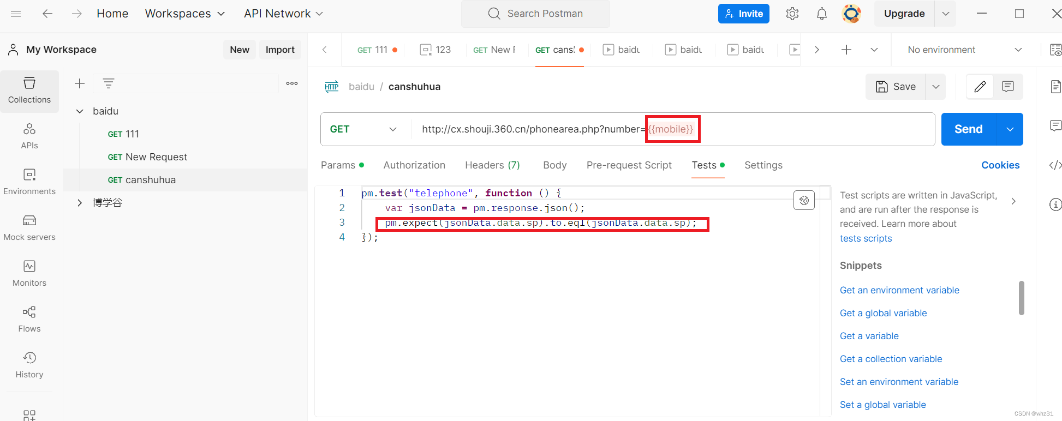This screenshot has height=421, width=1062.
Task: Open the notifications bell
Action: [x=822, y=14]
